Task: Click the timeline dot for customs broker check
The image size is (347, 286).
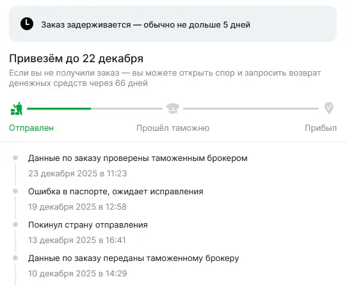Action: [x=15, y=158]
